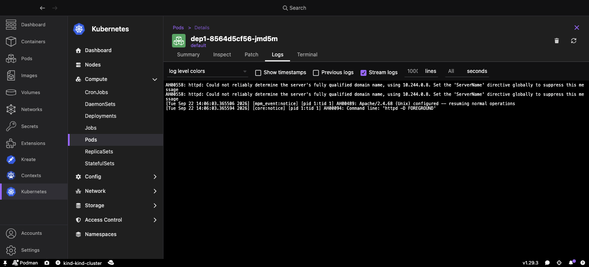Click the kind-kind-cluster context in status bar

[79, 263]
